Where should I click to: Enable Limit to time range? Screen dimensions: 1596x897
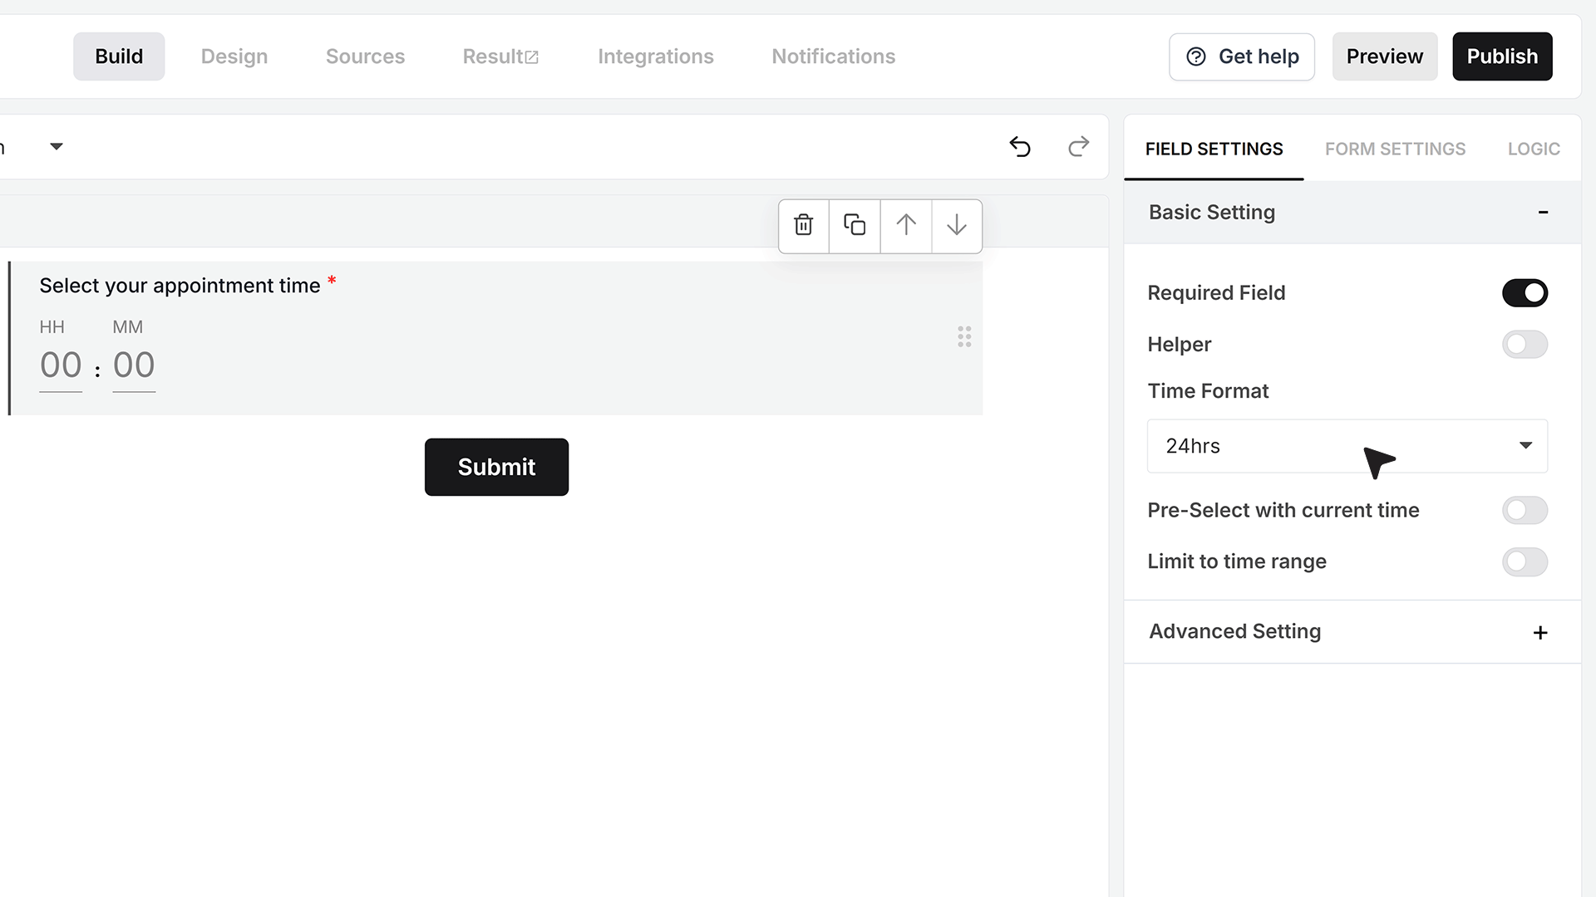click(x=1525, y=562)
